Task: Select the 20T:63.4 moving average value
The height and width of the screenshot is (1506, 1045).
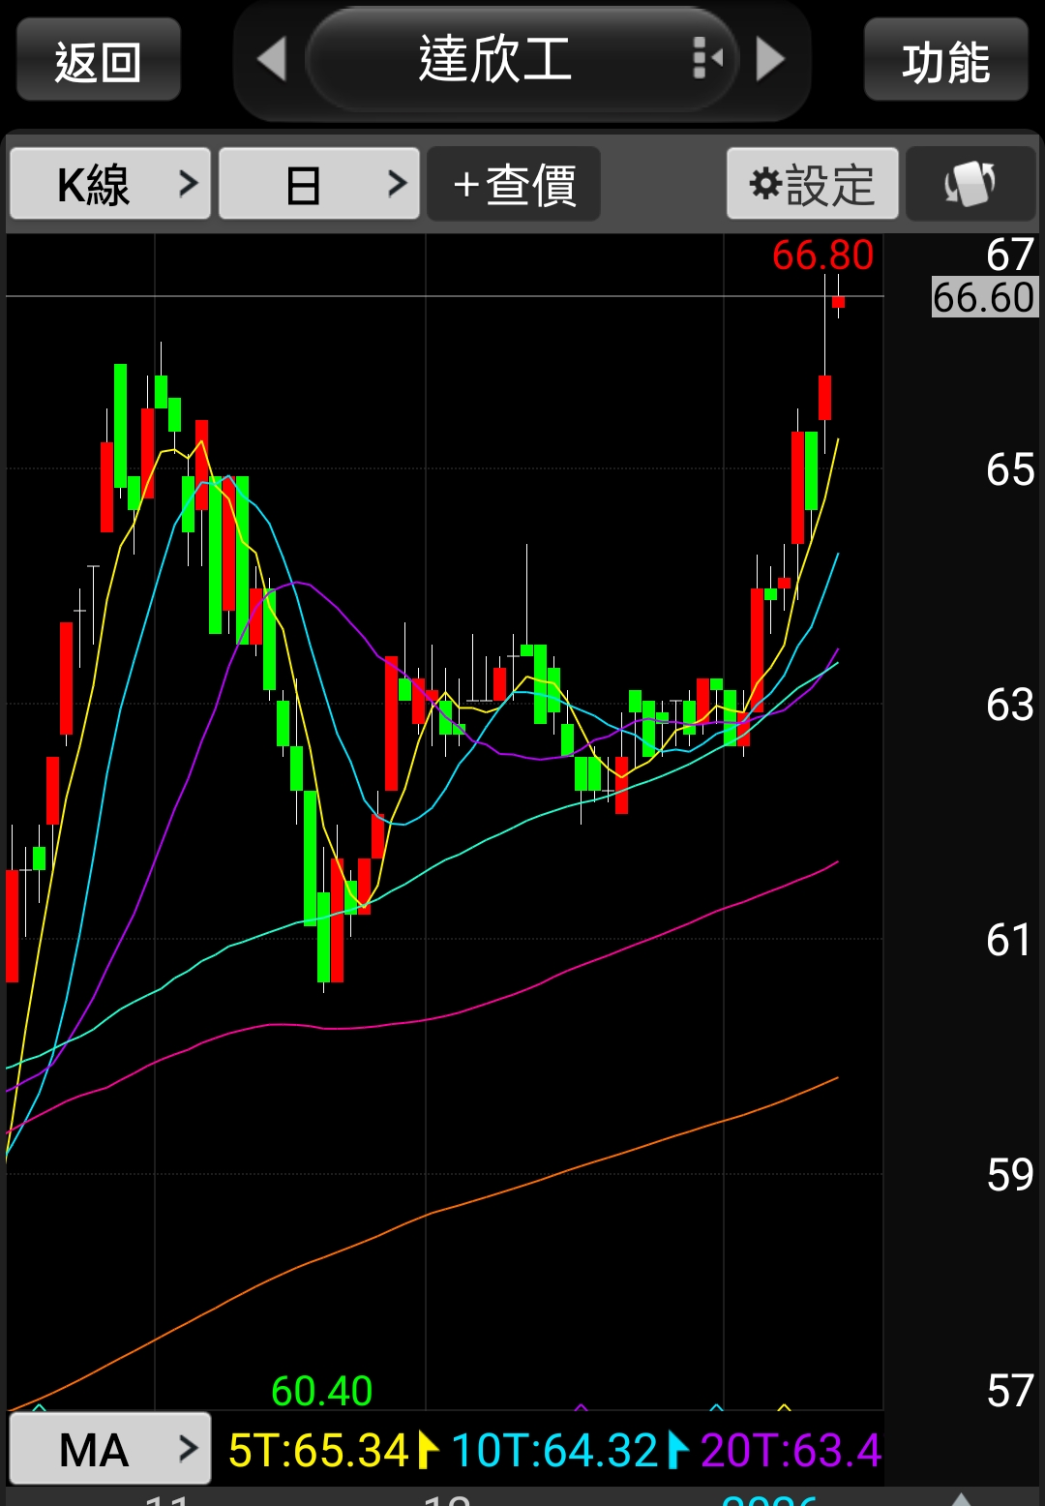Action: [x=791, y=1451]
